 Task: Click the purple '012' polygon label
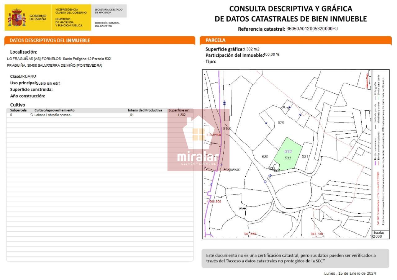click(x=288, y=152)
